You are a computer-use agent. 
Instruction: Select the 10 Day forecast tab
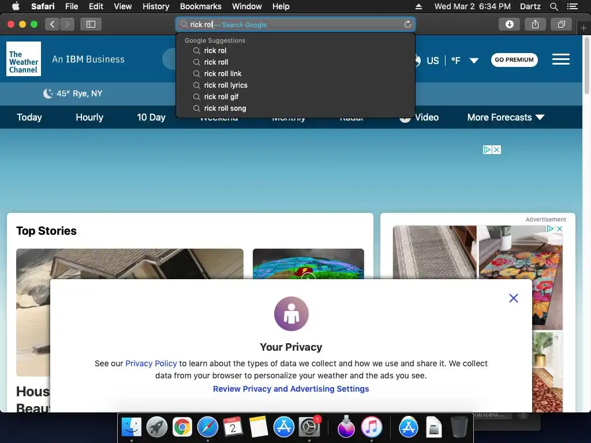click(x=151, y=117)
